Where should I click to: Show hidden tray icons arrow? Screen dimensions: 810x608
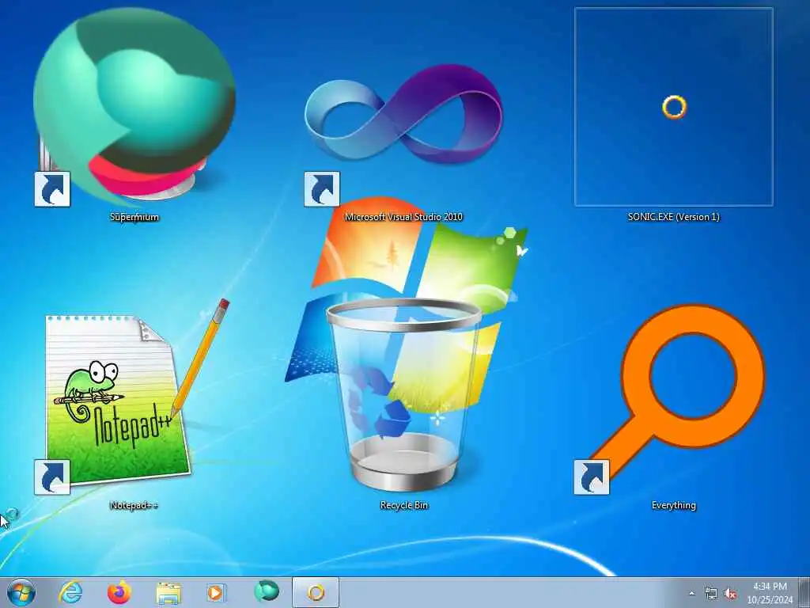[x=692, y=594]
